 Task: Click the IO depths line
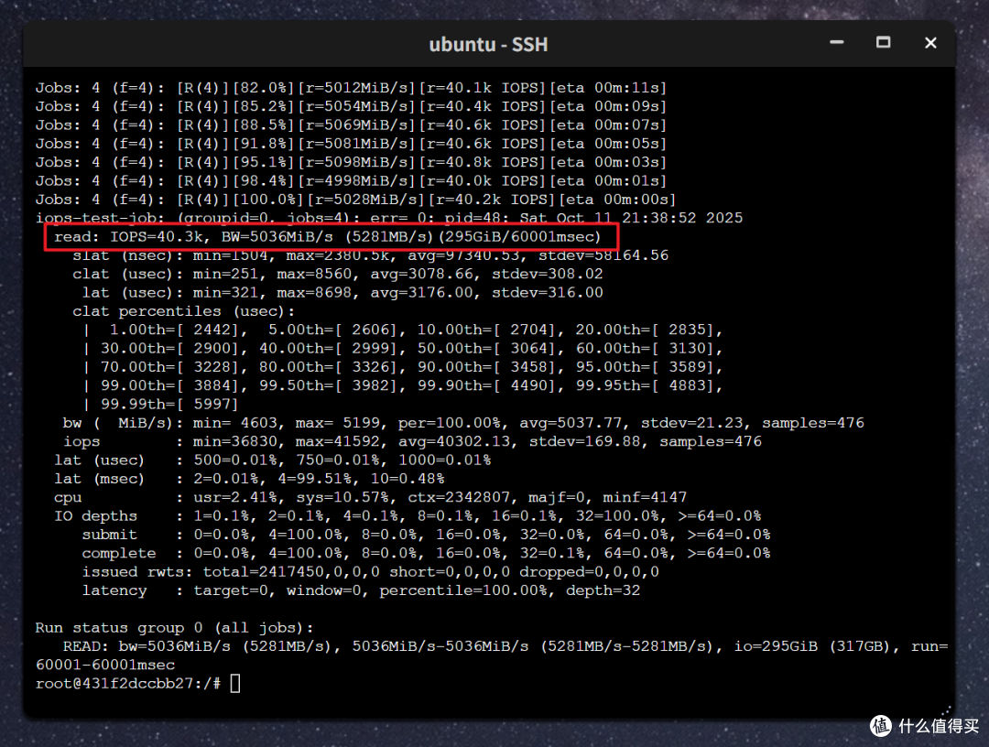pyautogui.click(x=408, y=516)
